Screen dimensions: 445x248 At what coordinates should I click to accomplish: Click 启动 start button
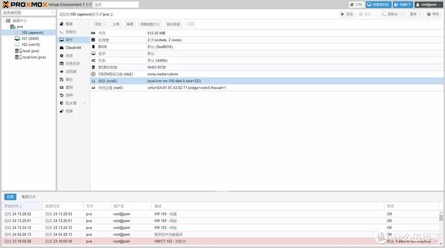click(x=347, y=14)
